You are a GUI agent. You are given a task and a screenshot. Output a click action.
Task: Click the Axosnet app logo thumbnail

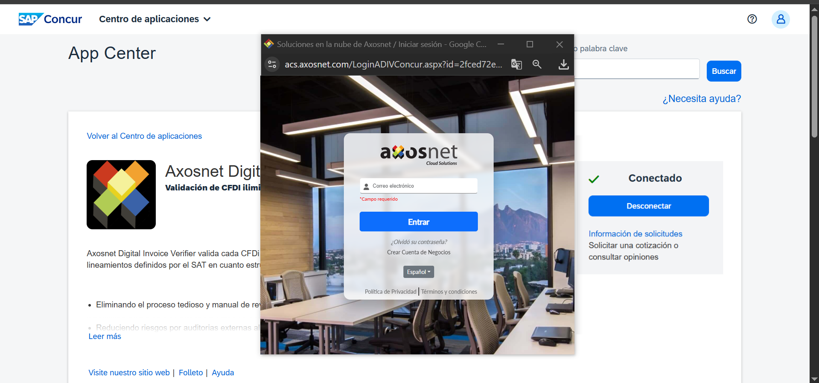121,195
